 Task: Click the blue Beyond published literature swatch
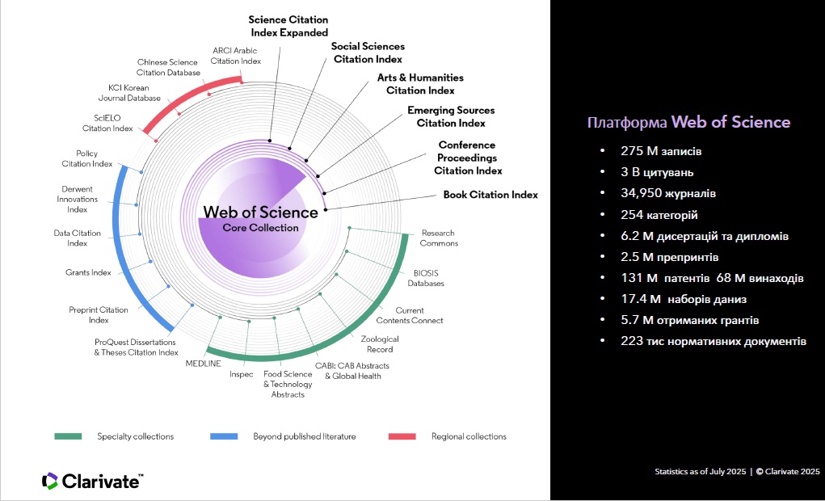(224, 436)
